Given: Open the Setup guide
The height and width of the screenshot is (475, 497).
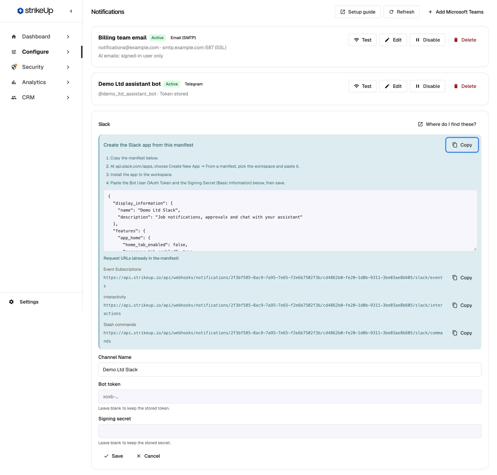Looking at the screenshot, I should pos(358,12).
